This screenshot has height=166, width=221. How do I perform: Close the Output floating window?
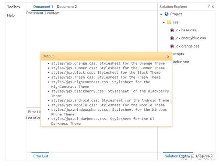[168, 56]
